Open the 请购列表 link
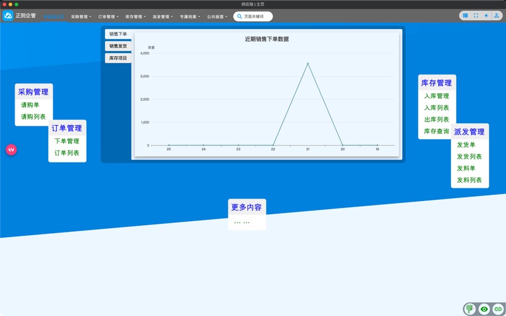This screenshot has width=506, height=316. click(34, 117)
